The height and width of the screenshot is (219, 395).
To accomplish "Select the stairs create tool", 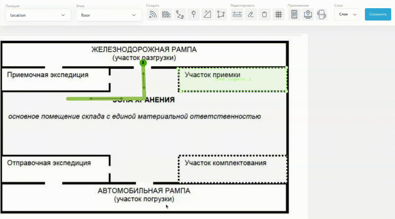I will tap(207, 14).
